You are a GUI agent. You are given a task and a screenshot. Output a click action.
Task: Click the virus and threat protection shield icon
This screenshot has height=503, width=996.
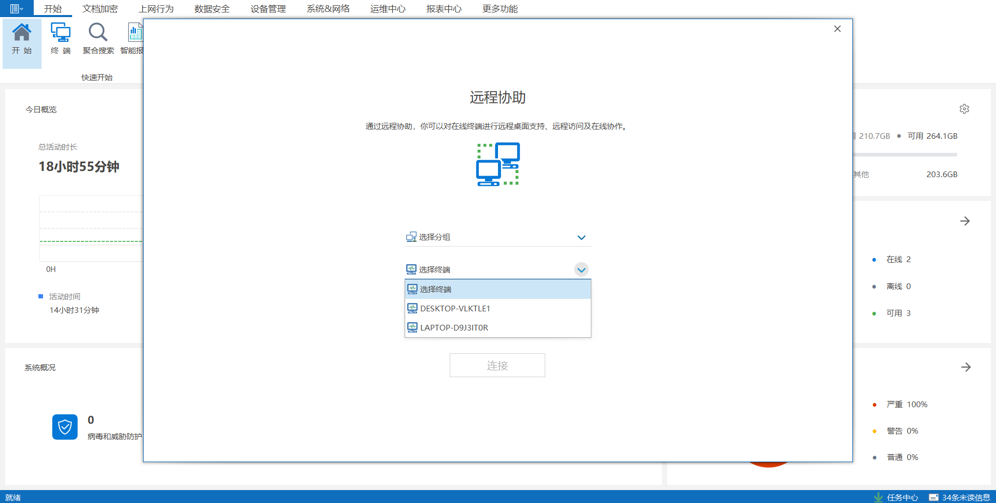click(x=65, y=427)
